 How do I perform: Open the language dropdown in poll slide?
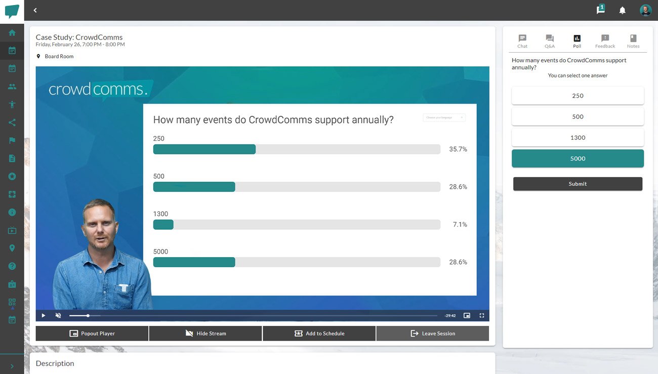(444, 117)
